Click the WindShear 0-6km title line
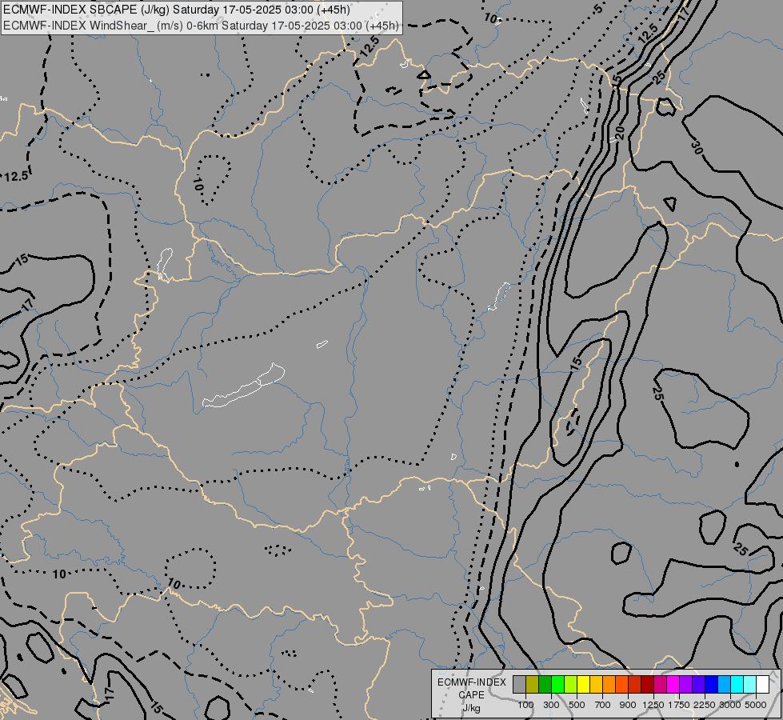This screenshot has width=783, height=720. pos(201,26)
